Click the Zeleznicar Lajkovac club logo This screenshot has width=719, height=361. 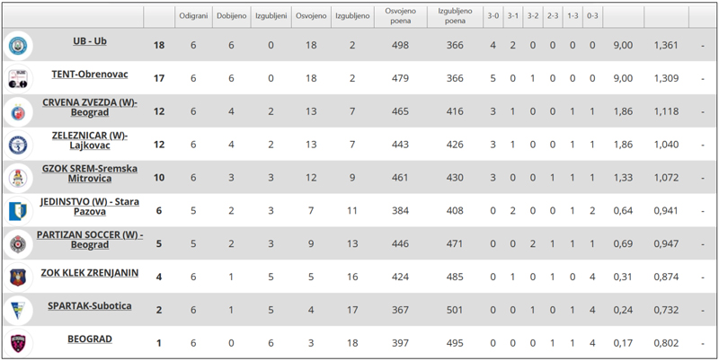click(18, 145)
